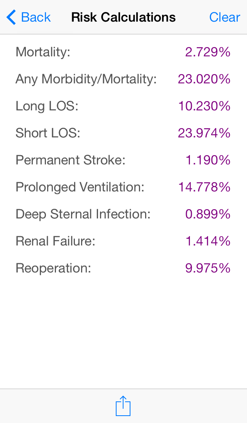
Task: Select the Risk Calculations title
Action: click(123, 17)
